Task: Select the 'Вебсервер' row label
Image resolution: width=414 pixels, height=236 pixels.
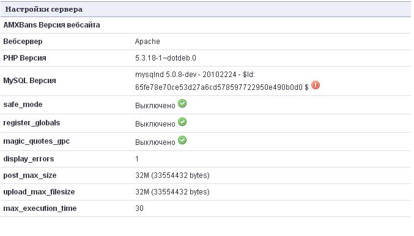Action: (x=23, y=42)
